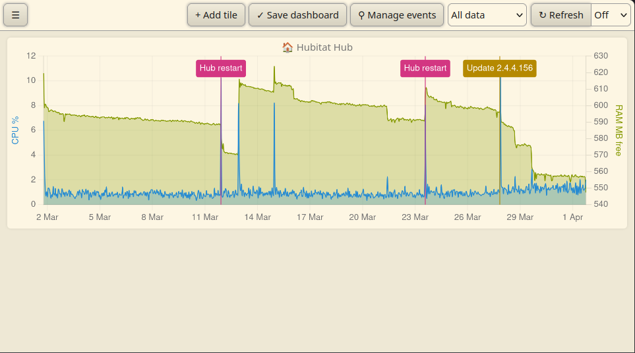This screenshot has width=635, height=353.
Task: Click the Hubitat Hub tile title
Action: click(324, 47)
